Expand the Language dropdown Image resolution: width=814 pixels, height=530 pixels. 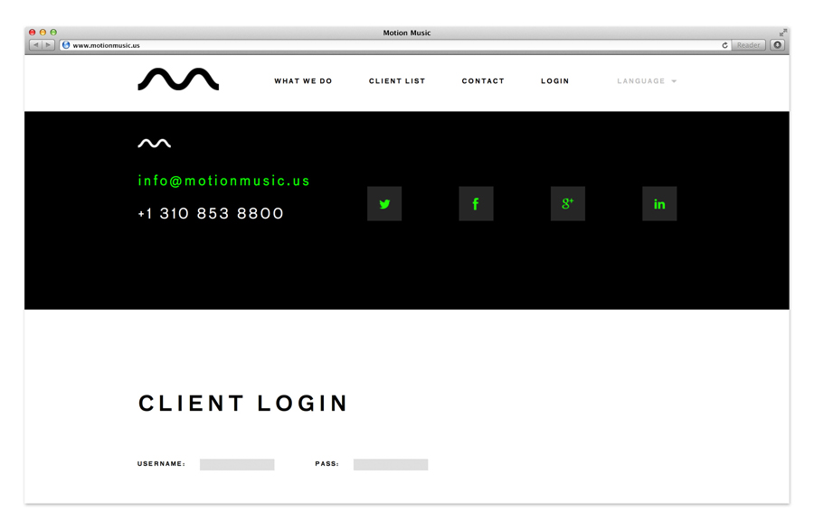click(647, 81)
